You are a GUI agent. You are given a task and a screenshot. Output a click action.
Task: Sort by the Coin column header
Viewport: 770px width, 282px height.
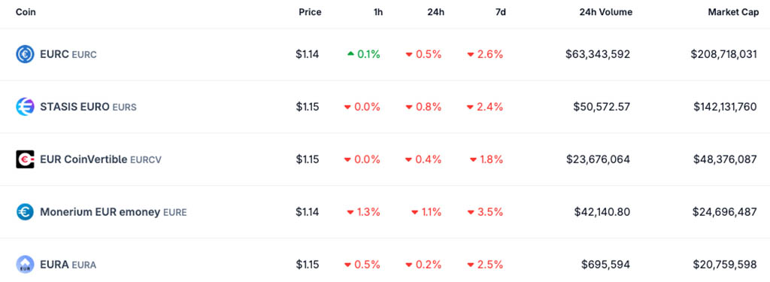[x=26, y=12]
